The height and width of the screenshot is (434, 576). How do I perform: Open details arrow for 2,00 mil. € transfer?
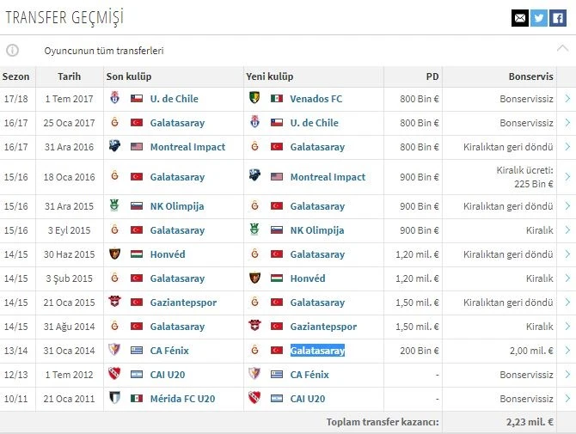[567, 351]
